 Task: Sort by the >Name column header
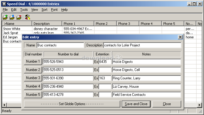click(x=17, y=24)
